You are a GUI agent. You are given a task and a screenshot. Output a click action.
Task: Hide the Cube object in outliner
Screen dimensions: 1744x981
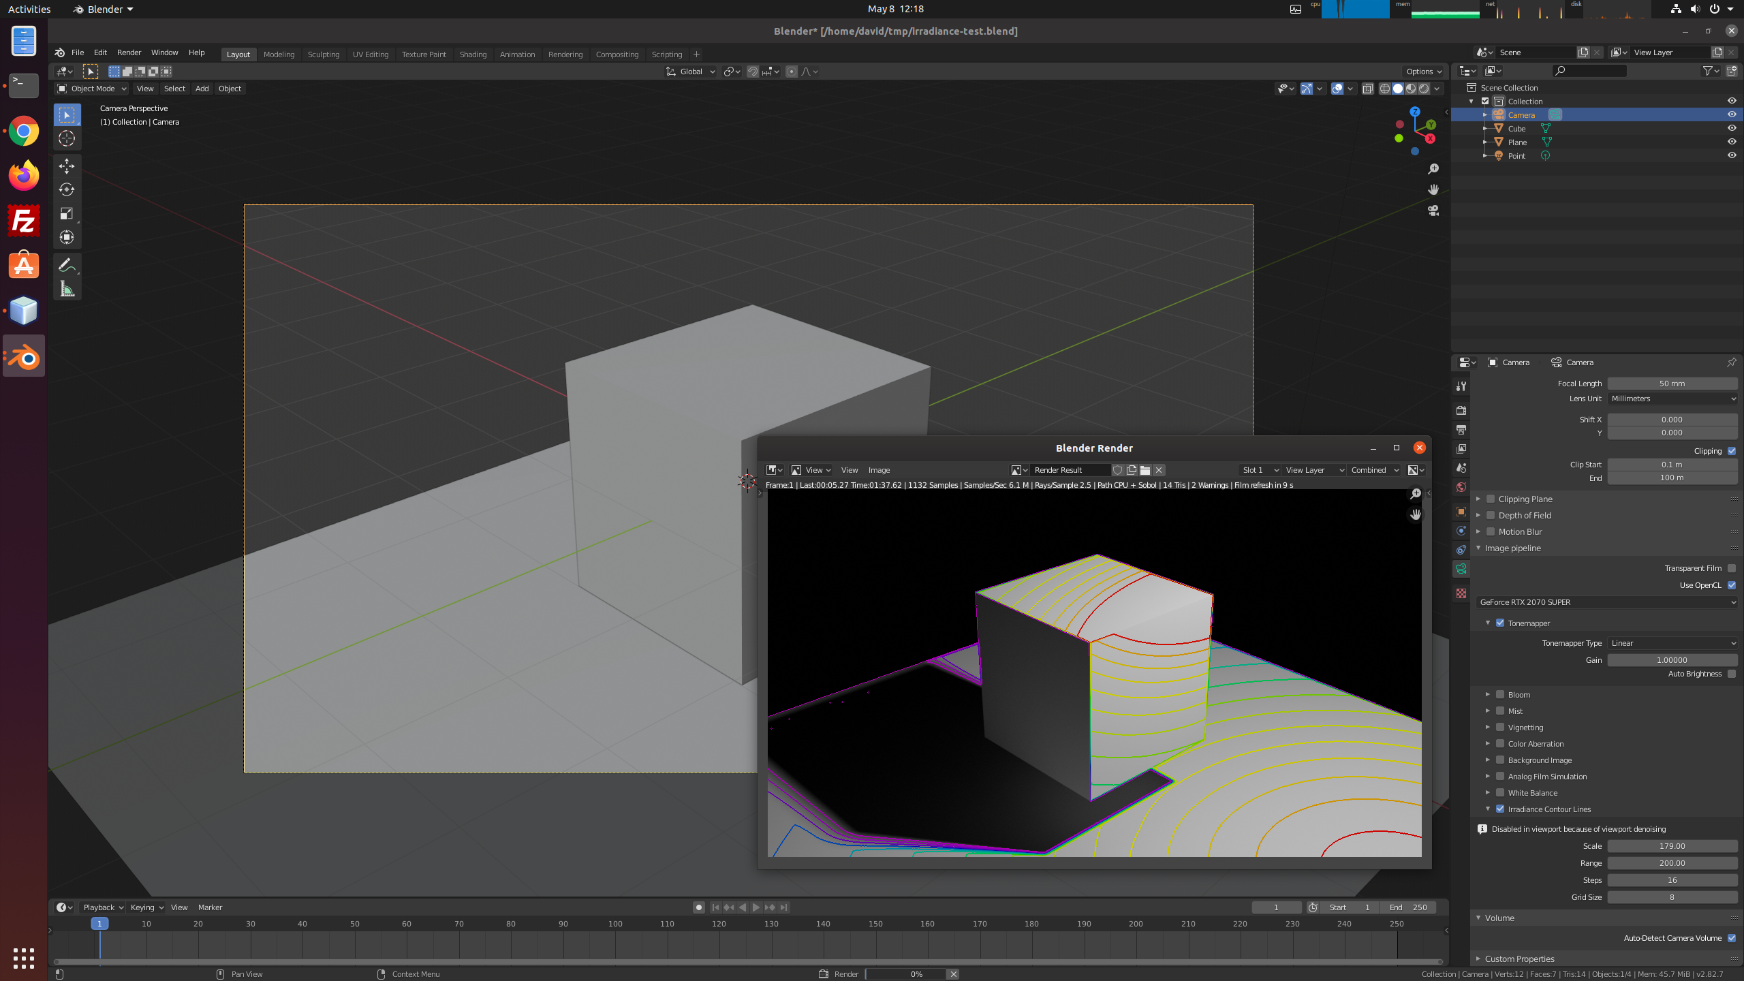(x=1731, y=128)
